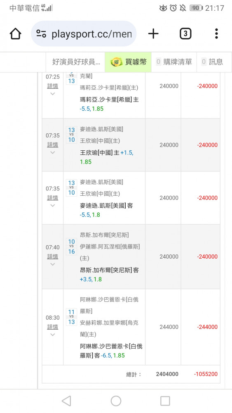Tap the Android back navigation triangle
Image resolution: width=232 pixels, height=413 pixels.
coord(66,401)
